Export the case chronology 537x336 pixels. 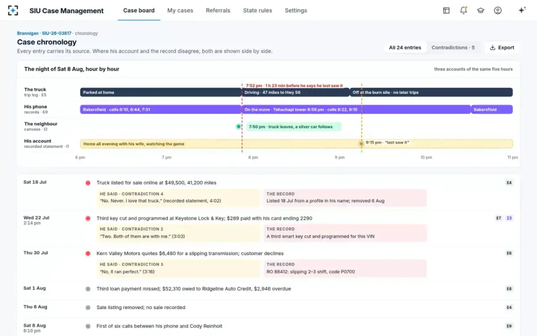[x=502, y=47]
